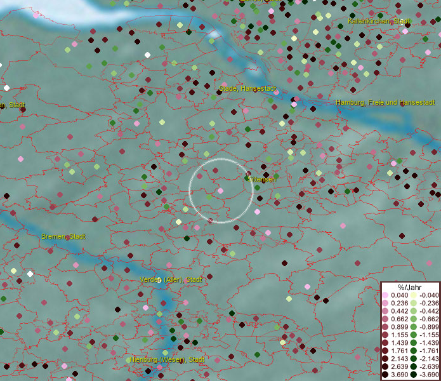Image resolution: width=441 pixels, height=381 pixels.
Task: Pick the 3.690 darkest red legend swatch
Action: pos(385,375)
